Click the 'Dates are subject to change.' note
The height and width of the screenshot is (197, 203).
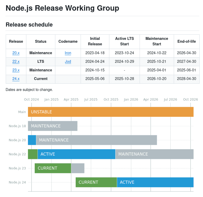coord(29,90)
